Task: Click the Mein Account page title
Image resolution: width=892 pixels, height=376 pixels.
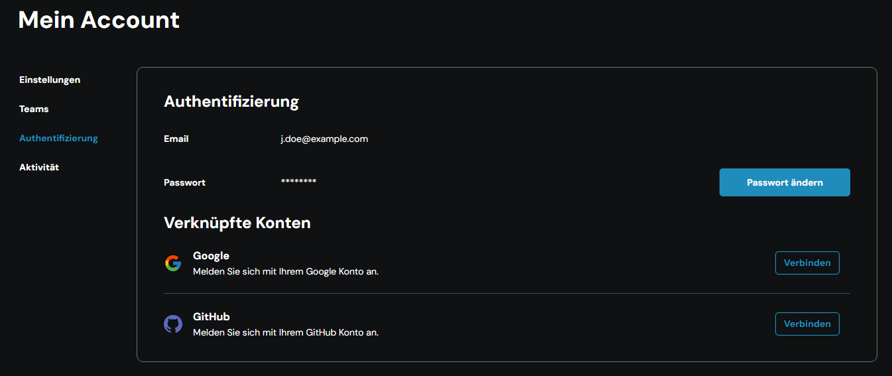Action: coord(99,20)
